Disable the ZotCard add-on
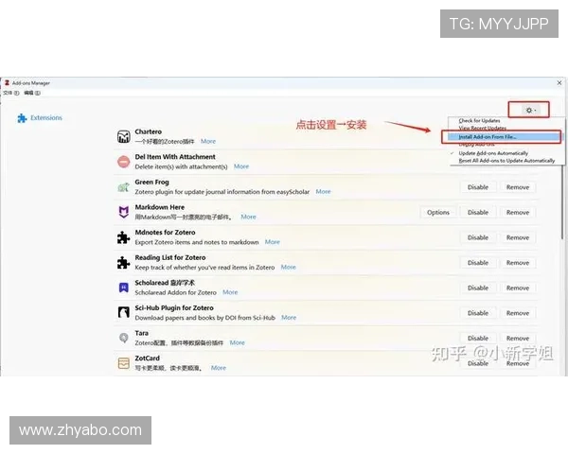 coord(478,363)
